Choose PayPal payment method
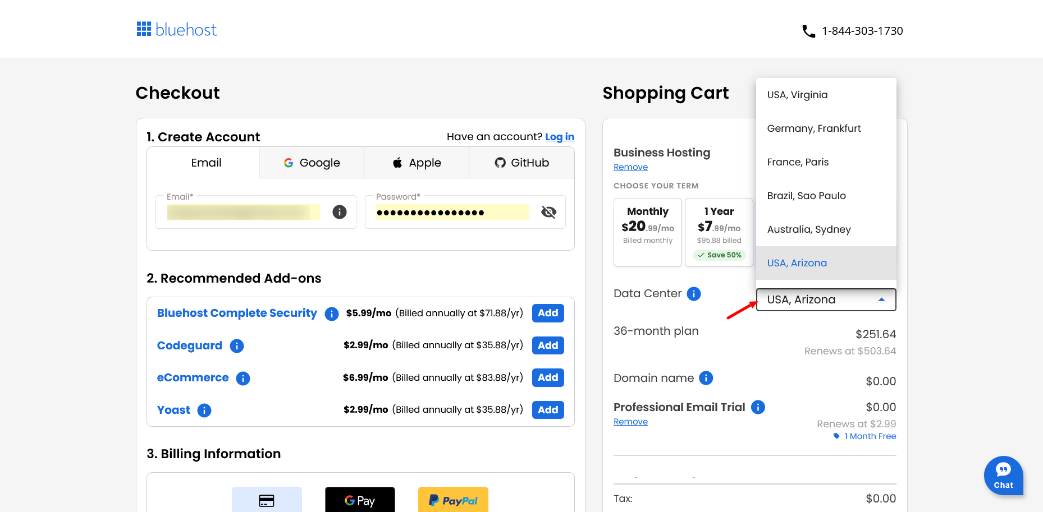Screen dimensions: 1043x512 [453, 500]
